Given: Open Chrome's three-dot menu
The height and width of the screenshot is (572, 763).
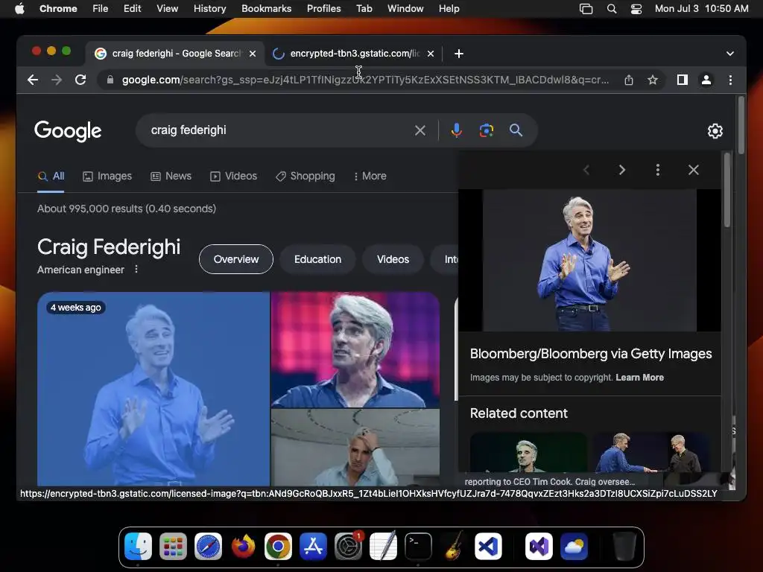Looking at the screenshot, I should tap(730, 80).
